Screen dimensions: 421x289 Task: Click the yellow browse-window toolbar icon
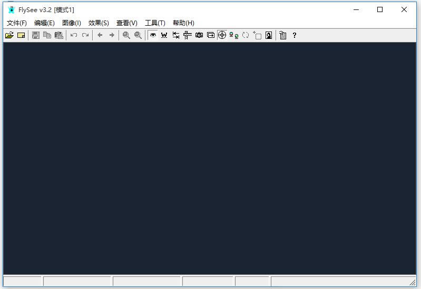(21, 35)
